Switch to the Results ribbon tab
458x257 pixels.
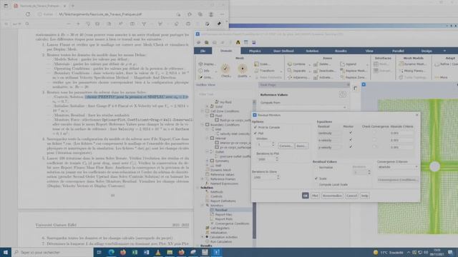coord(341,51)
